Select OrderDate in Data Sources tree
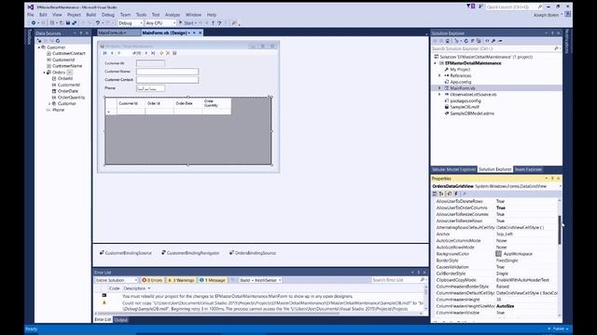The width and height of the screenshot is (597, 335). tap(68, 91)
